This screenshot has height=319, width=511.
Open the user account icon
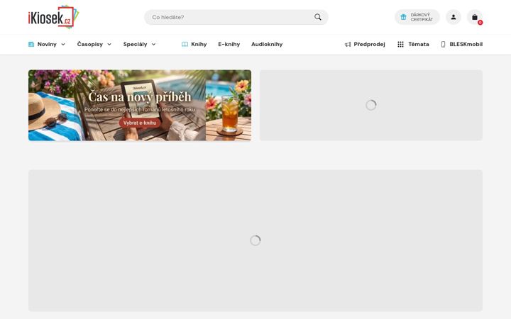(x=454, y=17)
